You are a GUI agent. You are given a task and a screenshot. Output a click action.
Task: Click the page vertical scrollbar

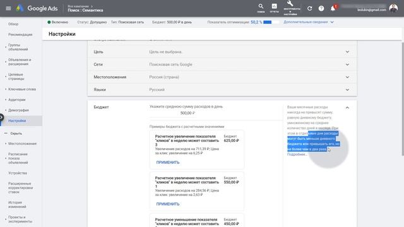point(403,99)
